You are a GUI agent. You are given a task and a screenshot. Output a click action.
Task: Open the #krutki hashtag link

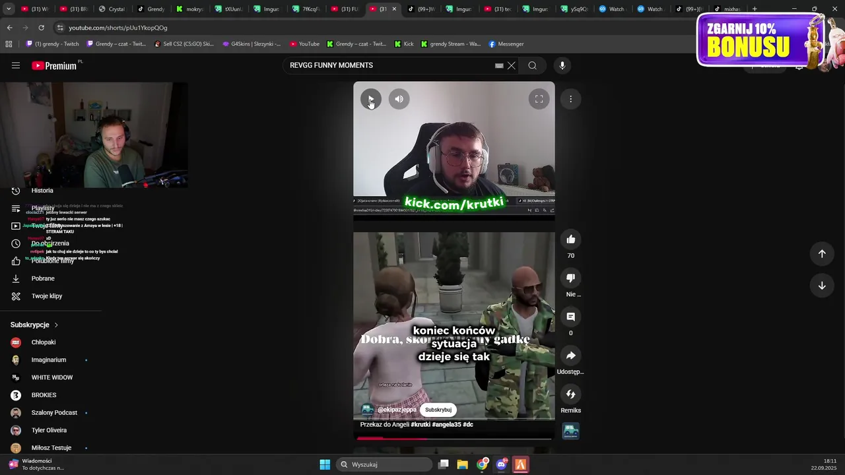click(421, 424)
